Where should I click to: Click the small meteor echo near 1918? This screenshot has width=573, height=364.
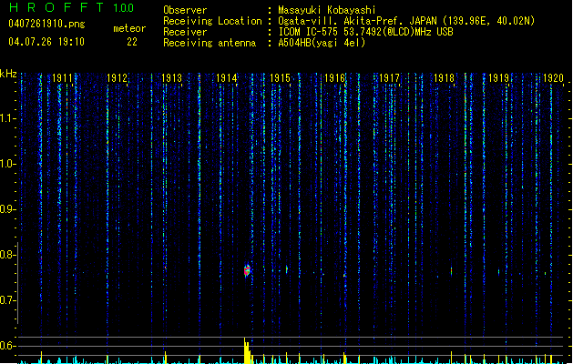point(451,271)
